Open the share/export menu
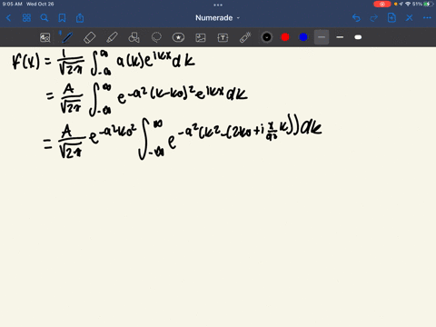436x327 pixels. 80,18
